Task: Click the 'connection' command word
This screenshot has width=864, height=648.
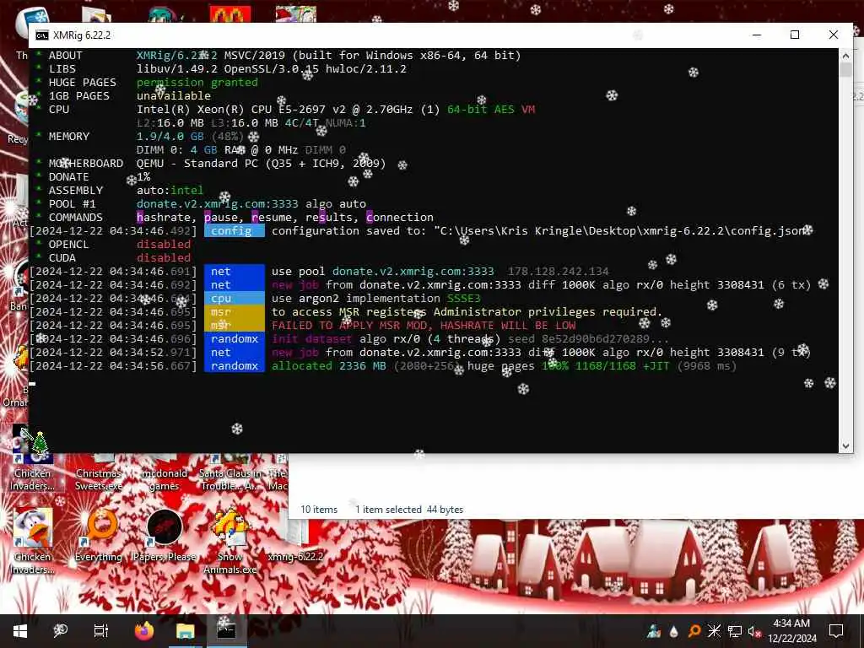Action: coord(399,217)
